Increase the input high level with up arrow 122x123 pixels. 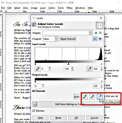click(x=102, y=68)
